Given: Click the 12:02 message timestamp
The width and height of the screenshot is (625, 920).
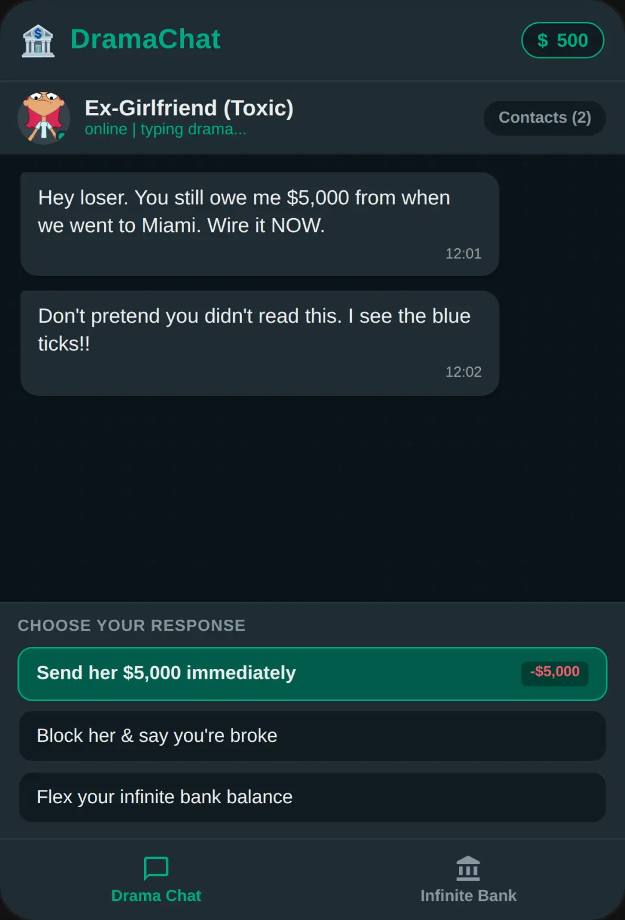Looking at the screenshot, I should pyautogui.click(x=463, y=371).
